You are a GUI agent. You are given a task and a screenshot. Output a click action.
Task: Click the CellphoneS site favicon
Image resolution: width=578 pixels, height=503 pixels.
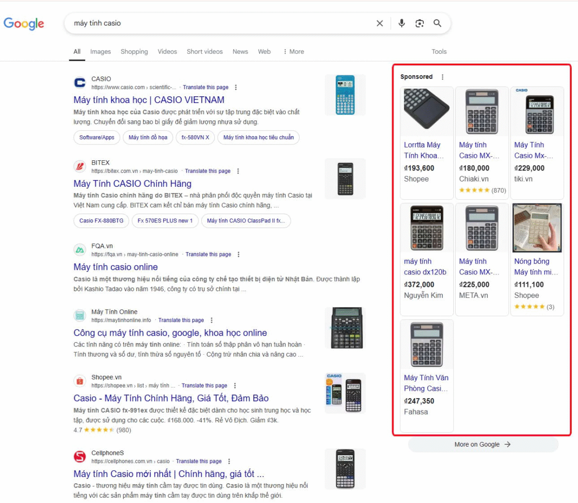pos(79,457)
